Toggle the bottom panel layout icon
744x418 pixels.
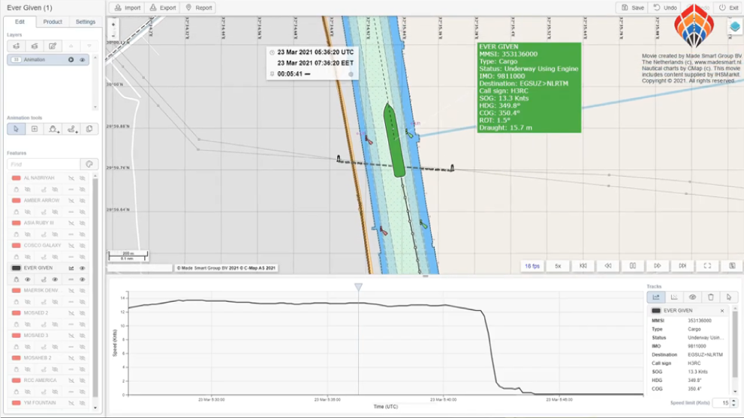point(732,266)
